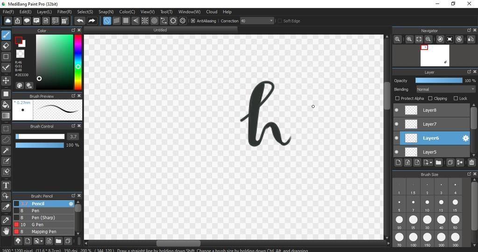The width and height of the screenshot is (478, 252).
Task: Click the Navigator canvas thumbnail
Action: [435, 55]
